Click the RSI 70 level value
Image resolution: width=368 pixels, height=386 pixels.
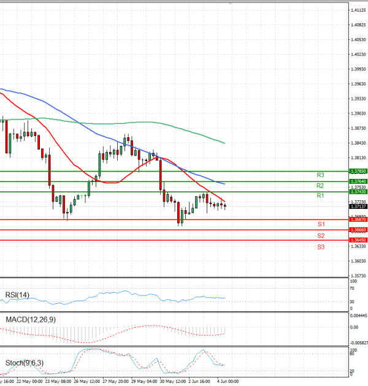[x=352, y=288]
